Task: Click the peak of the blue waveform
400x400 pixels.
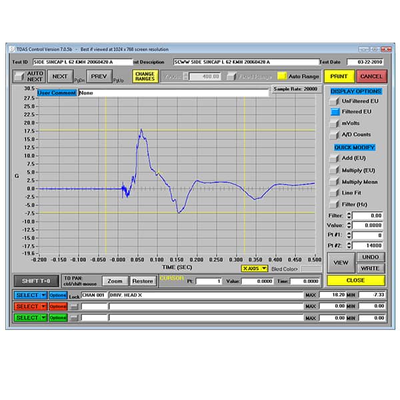Action: pos(141,130)
